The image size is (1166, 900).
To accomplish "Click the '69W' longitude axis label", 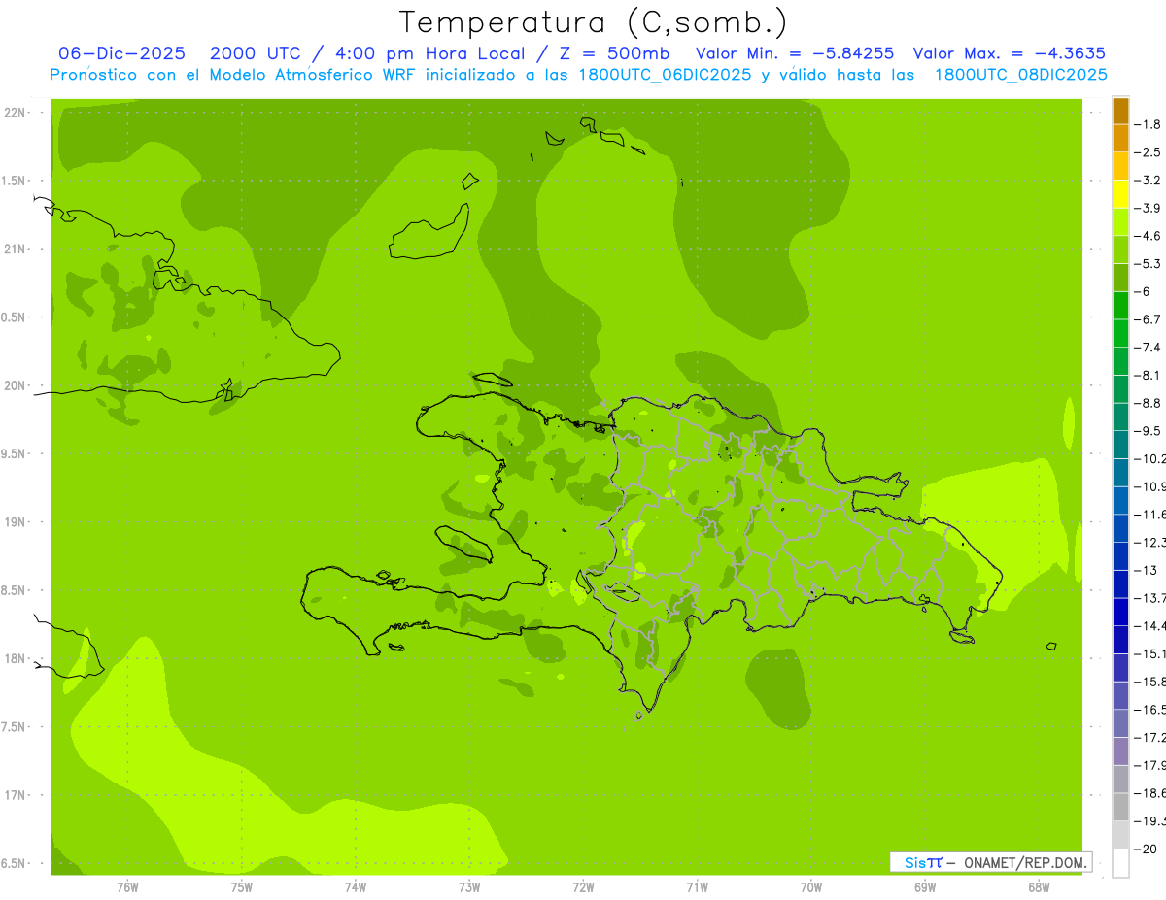I will (925, 887).
